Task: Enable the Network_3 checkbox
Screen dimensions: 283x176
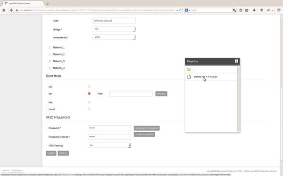Action: click(x=50, y=62)
